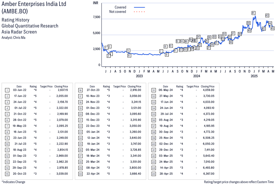Screen dimensions: 277x184
Task: Click numbered box 45 in the table
Action: pos(154,174)
